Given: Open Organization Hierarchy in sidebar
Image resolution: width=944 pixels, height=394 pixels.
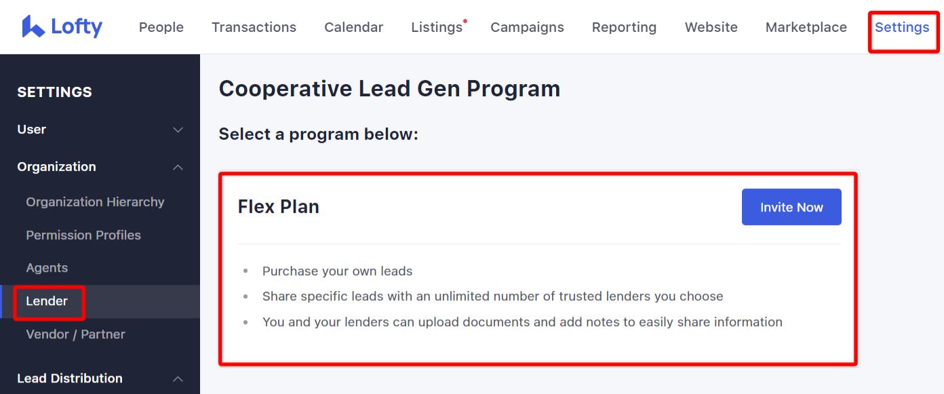Looking at the screenshot, I should pos(95,202).
